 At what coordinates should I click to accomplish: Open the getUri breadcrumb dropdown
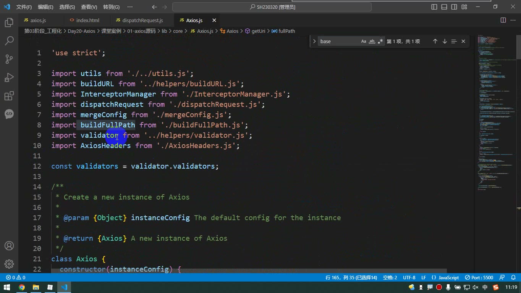click(255, 31)
